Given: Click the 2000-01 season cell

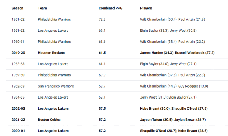Looking at the screenshot, I should (x=18, y=131).
